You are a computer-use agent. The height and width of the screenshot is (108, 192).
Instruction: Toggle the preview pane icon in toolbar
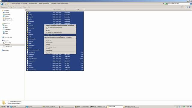click(x=187, y=7)
